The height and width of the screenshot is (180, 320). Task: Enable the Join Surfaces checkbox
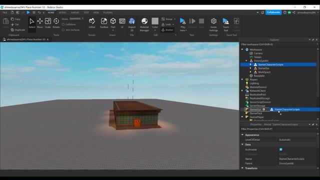[63, 30]
